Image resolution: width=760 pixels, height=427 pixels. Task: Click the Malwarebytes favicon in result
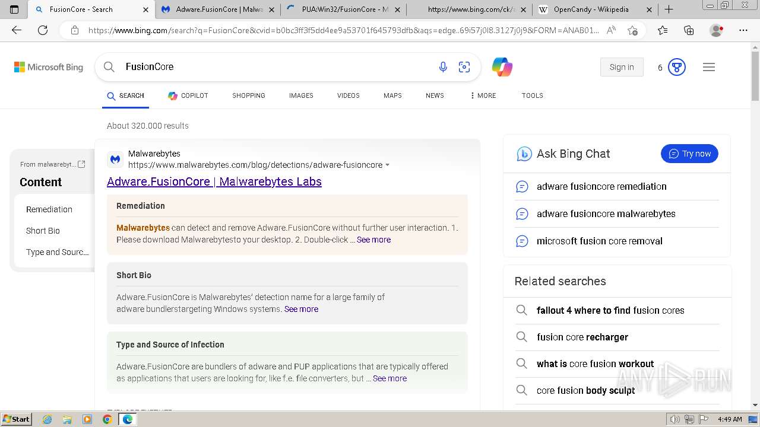tap(115, 159)
